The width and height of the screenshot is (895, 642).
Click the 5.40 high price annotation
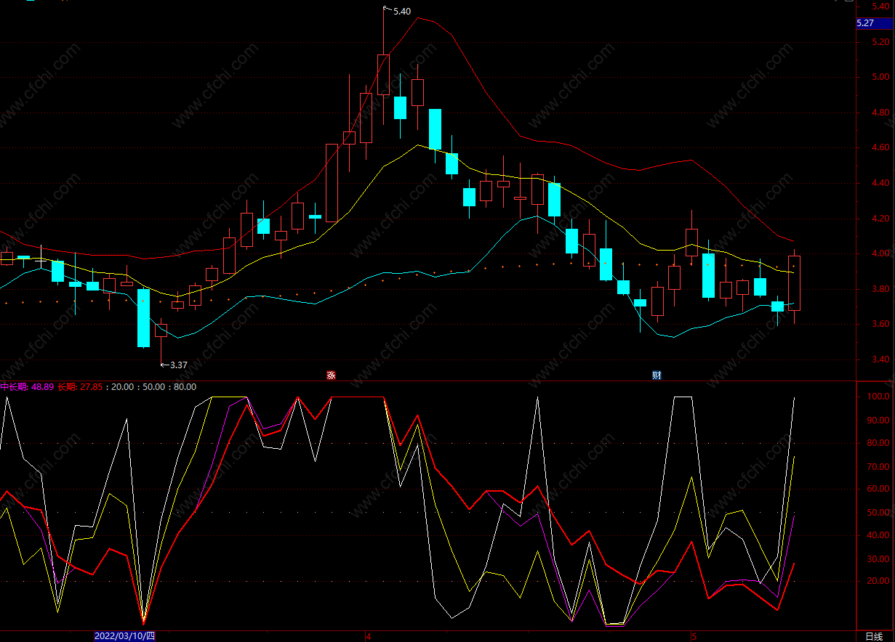coord(401,12)
